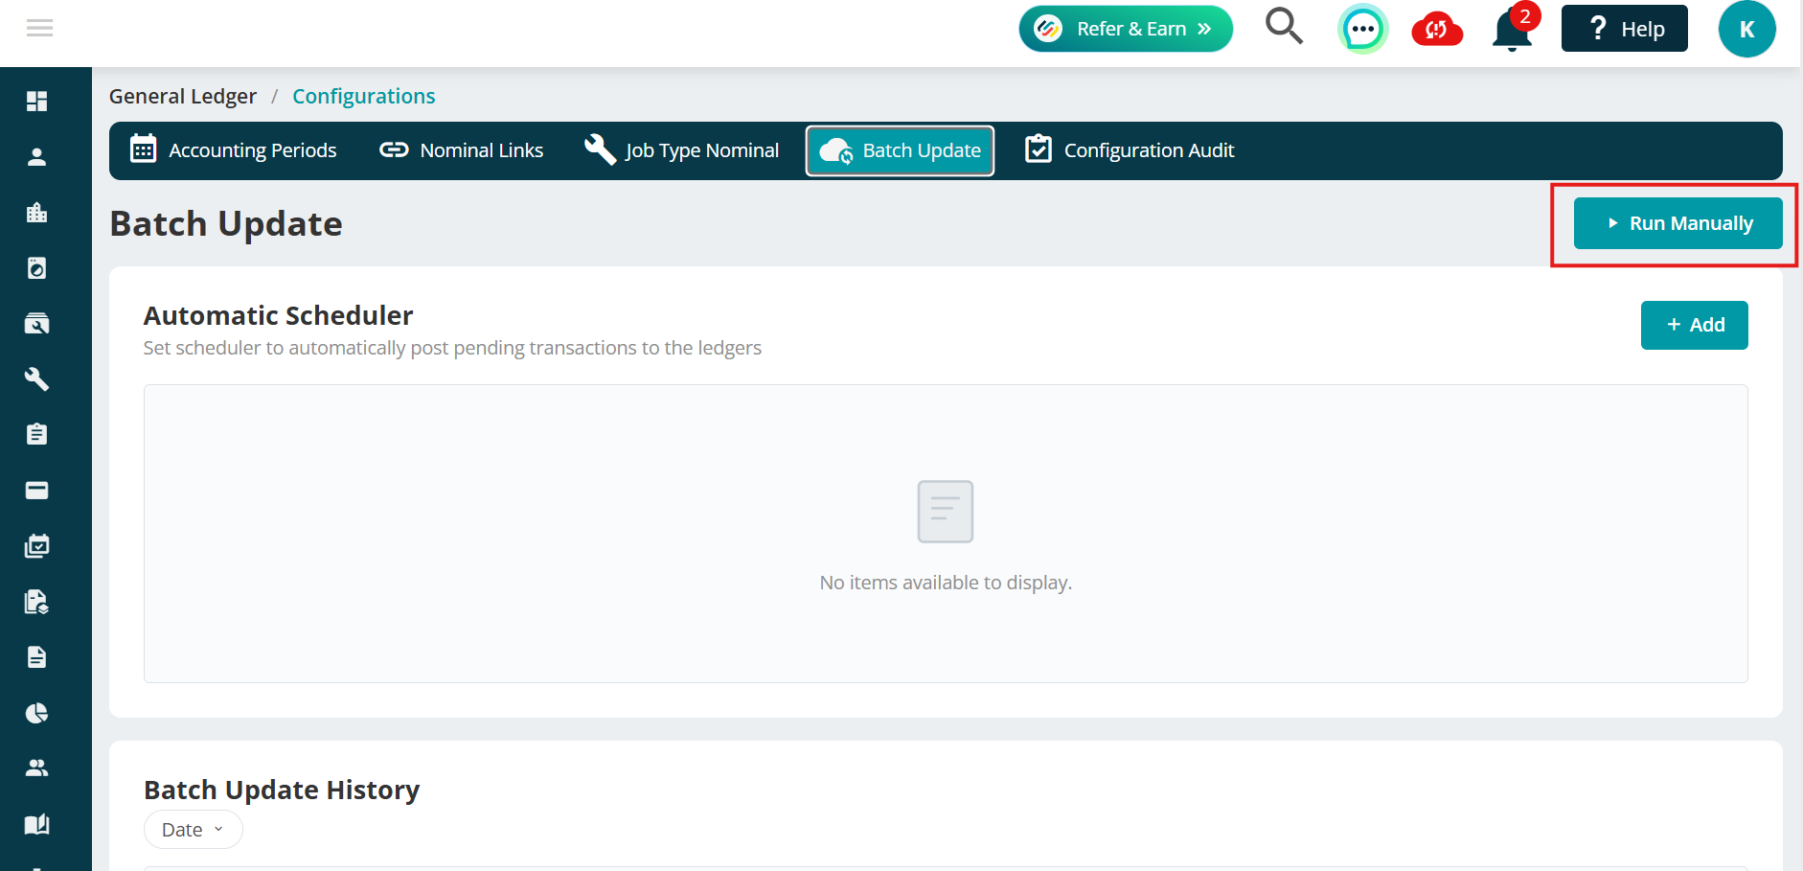Open the chat bubble icon
This screenshot has height=871, width=1803.
click(1362, 30)
